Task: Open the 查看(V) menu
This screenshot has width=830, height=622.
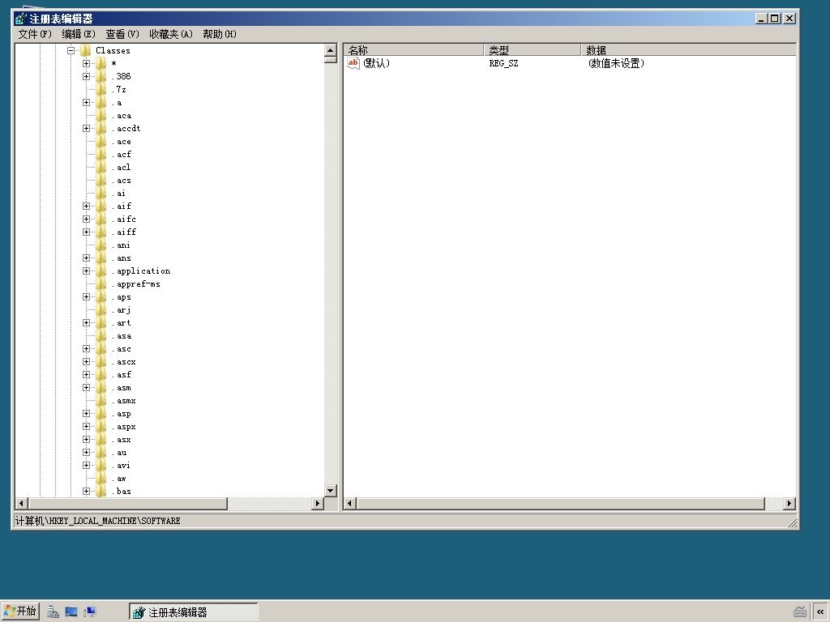Action: (122, 34)
